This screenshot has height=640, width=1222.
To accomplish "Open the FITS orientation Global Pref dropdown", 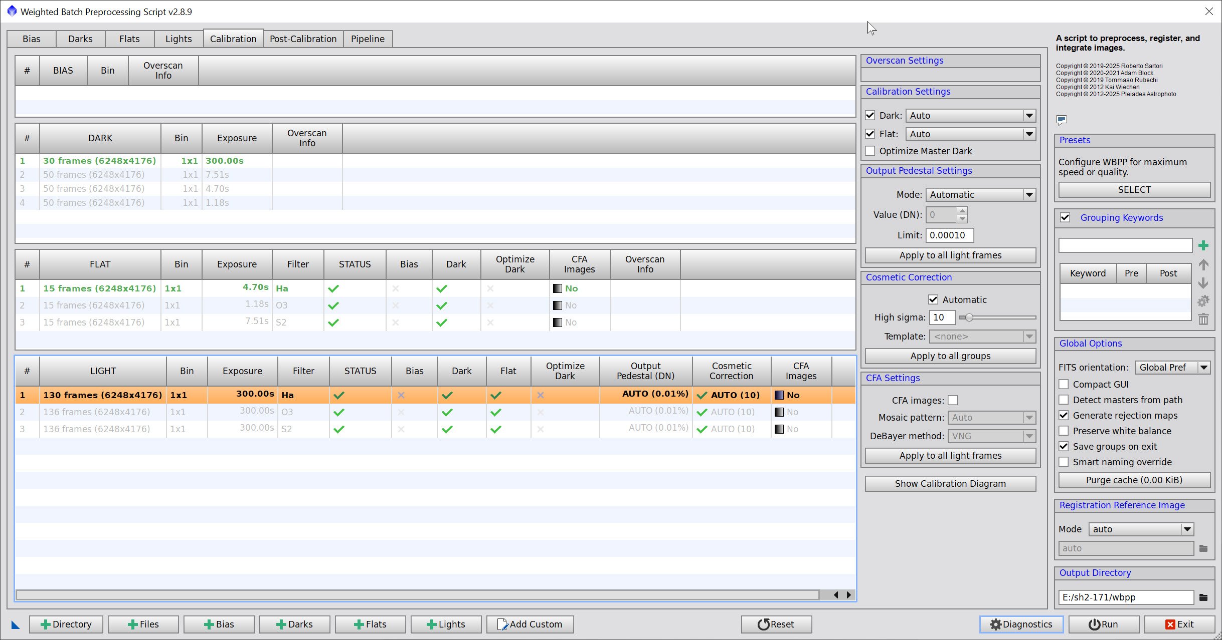I will point(1172,368).
